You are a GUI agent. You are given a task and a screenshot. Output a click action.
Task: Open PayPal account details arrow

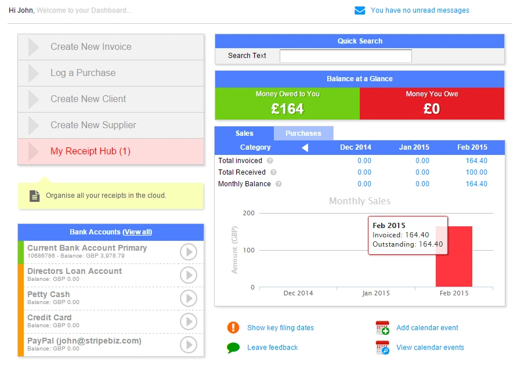(189, 345)
